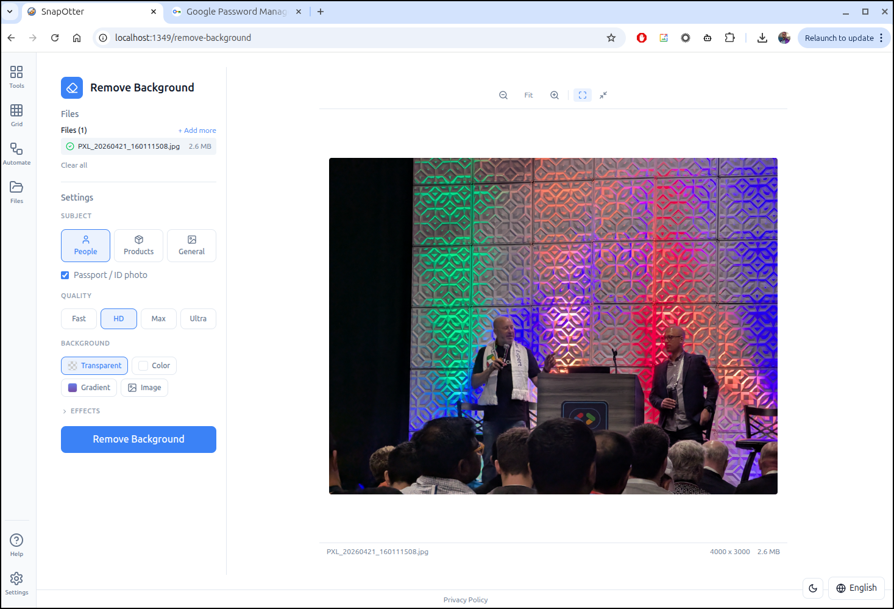
Task: Select file PXL_20260421_160111508.jpg in the list
Action: (x=138, y=146)
